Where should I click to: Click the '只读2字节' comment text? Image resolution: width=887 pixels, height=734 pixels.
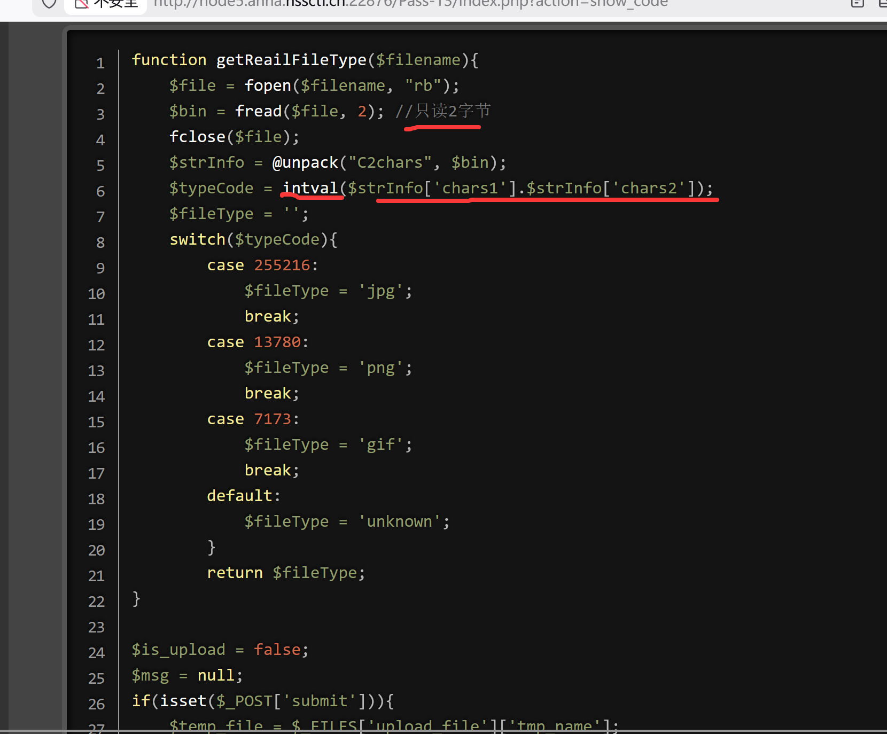(x=453, y=111)
